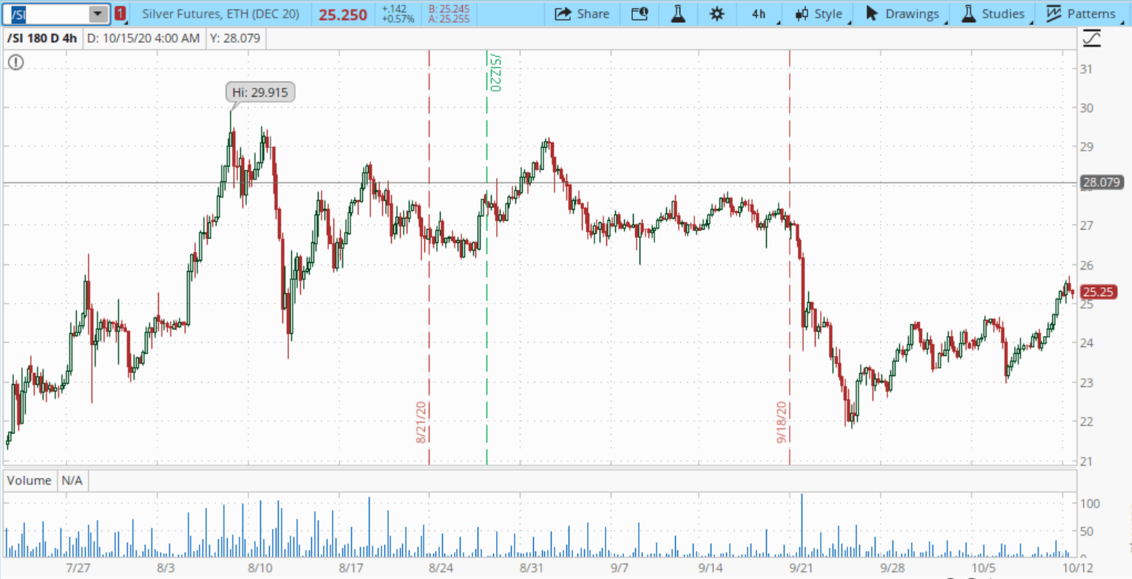
Task: Click the last price 25.250
Action: pyautogui.click(x=343, y=15)
